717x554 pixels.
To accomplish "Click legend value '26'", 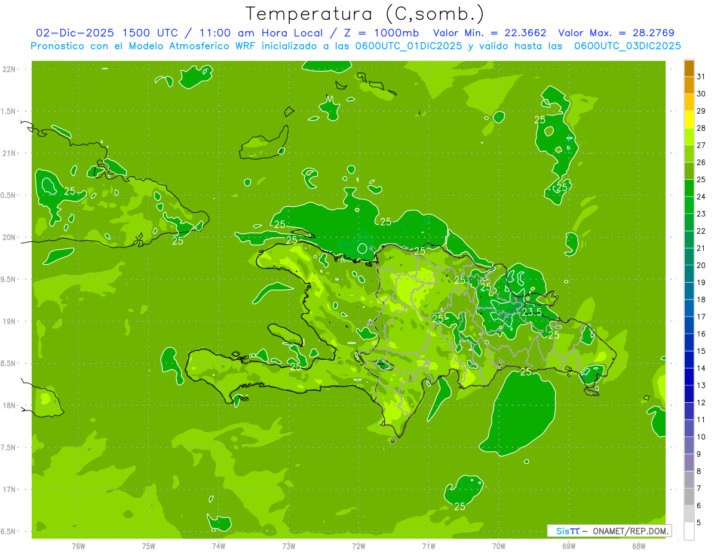I will [x=701, y=163].
